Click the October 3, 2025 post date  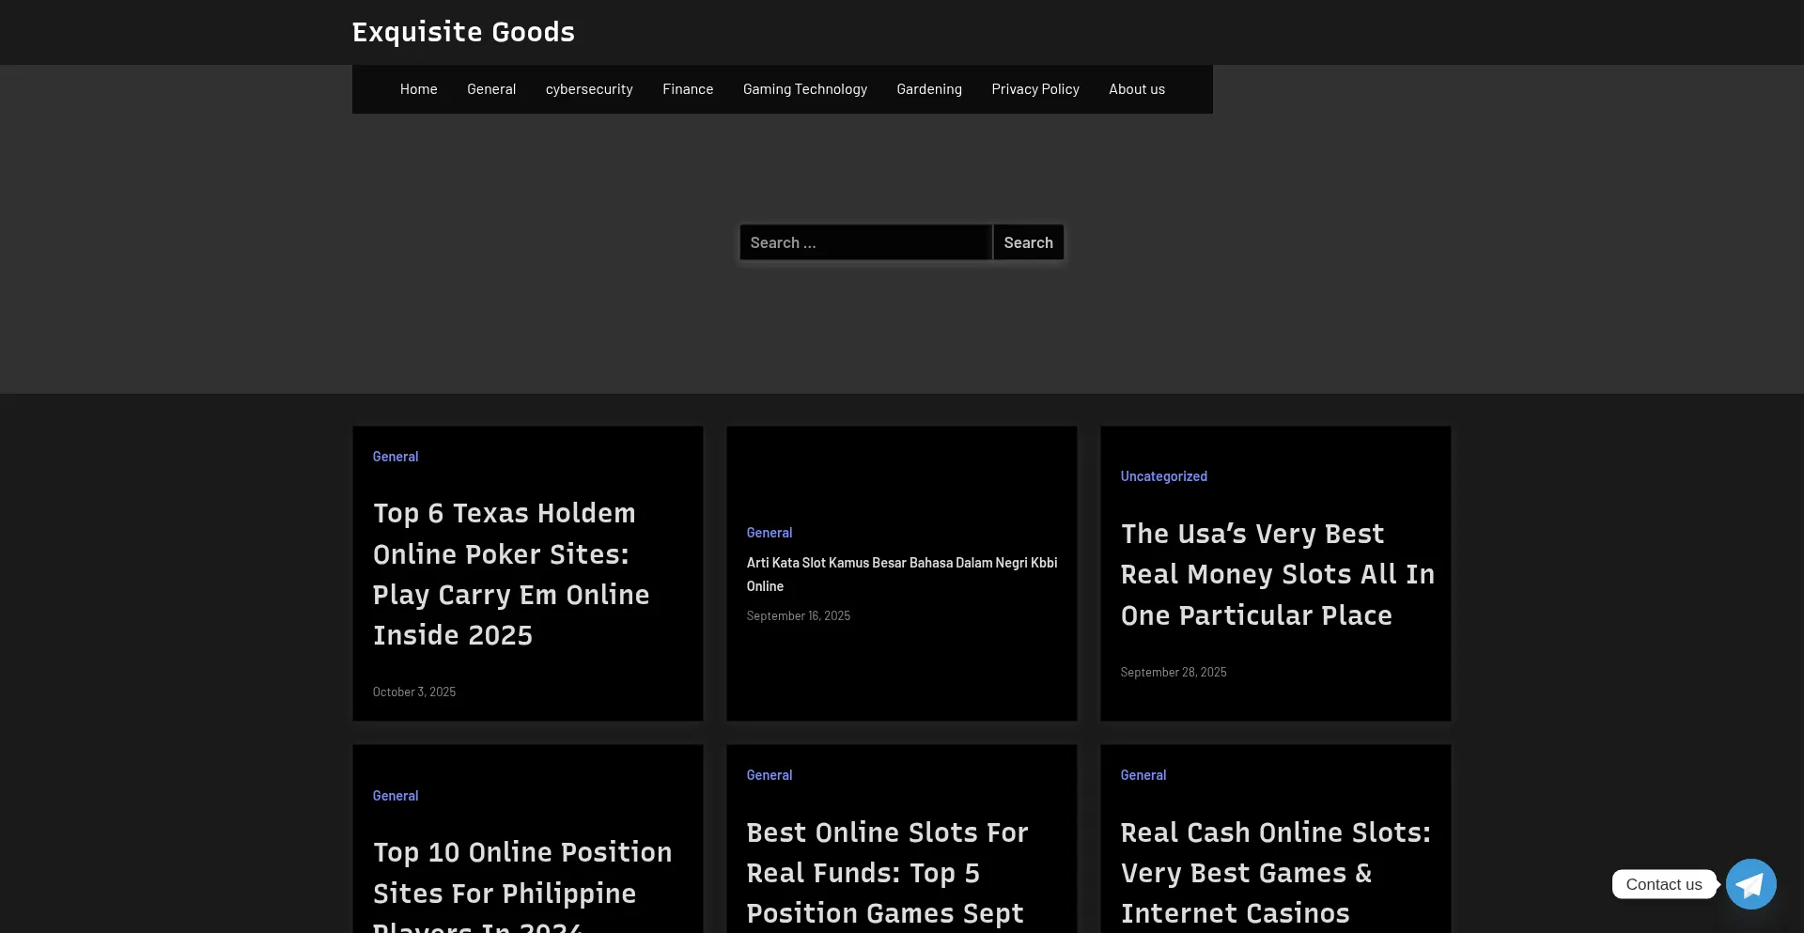(x=414, y=692)
